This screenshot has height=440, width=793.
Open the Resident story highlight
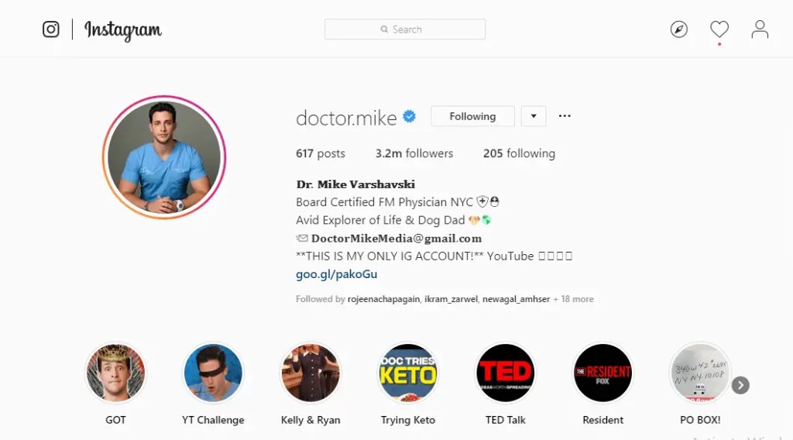(602, 373)
